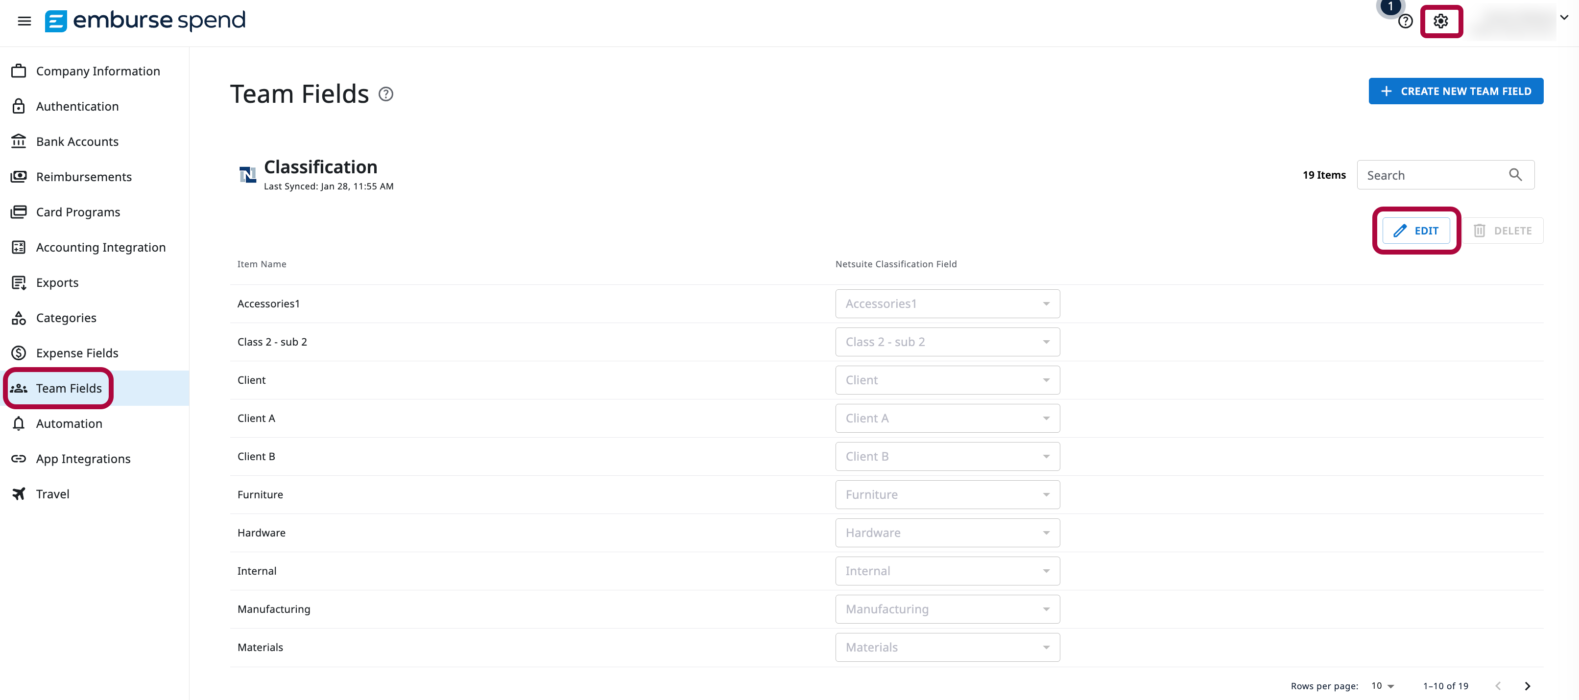
Task: Click the settings gear in the top bar
Action: [1441, 21]
